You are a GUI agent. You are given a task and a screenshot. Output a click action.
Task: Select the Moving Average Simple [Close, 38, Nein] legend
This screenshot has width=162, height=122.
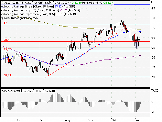click(29, 7)
